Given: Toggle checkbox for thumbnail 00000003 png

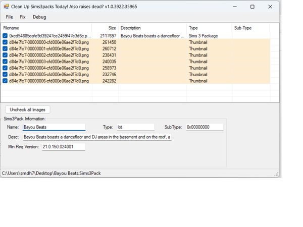Looking at the screenshot, I should (5, 62).
